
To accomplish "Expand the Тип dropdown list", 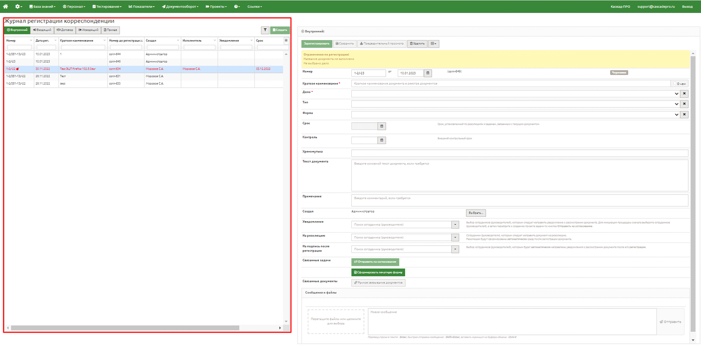I will pos(677,104).
